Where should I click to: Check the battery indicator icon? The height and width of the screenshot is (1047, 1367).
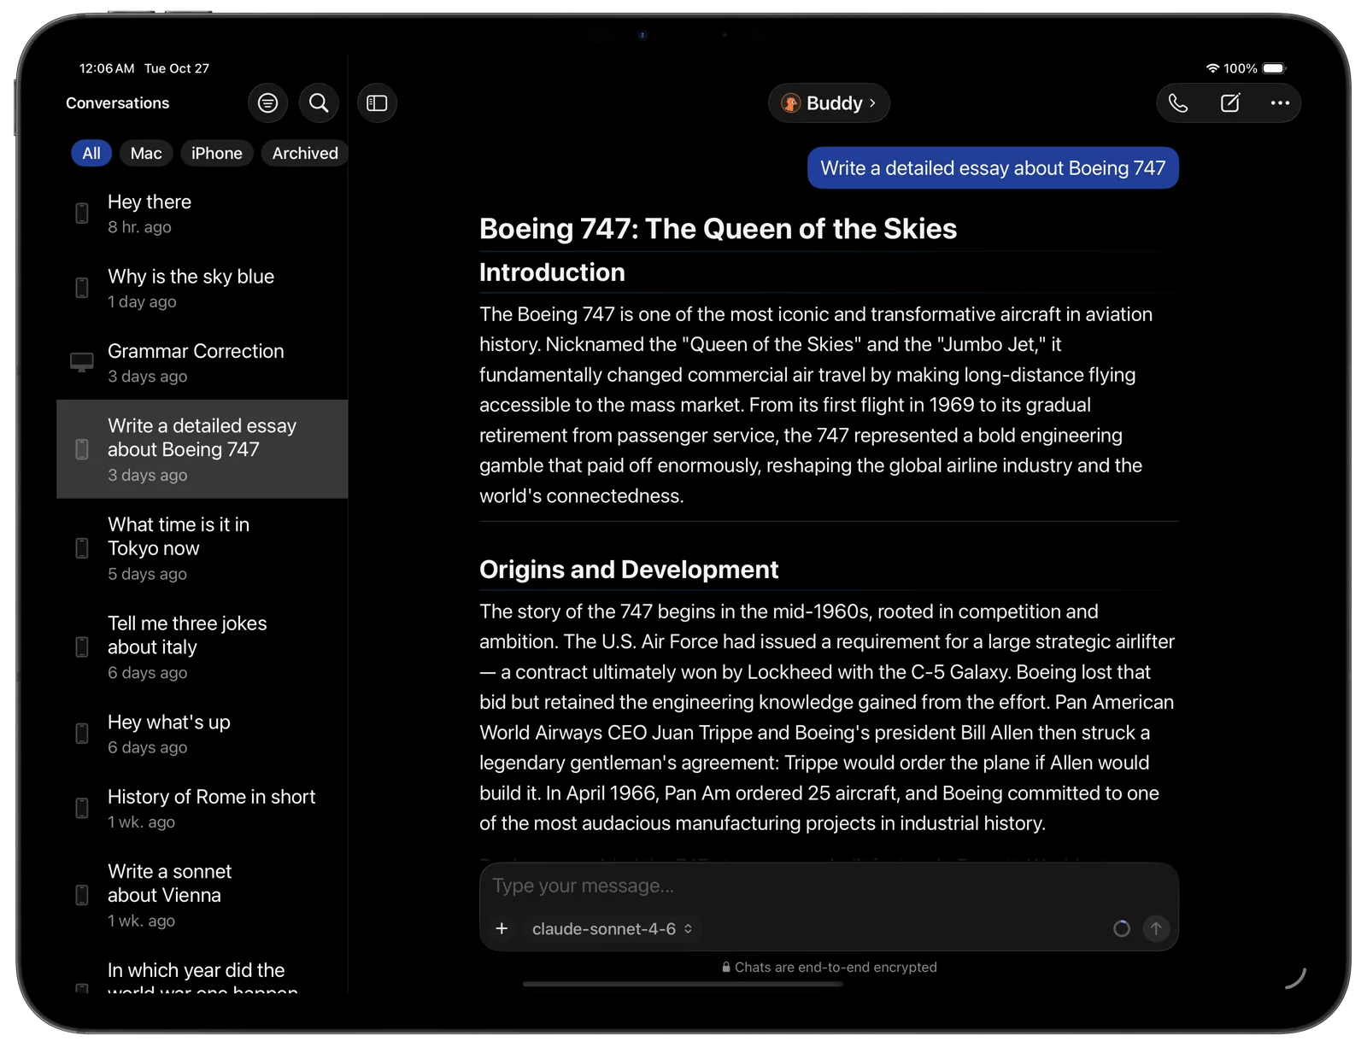(1274, 68)
